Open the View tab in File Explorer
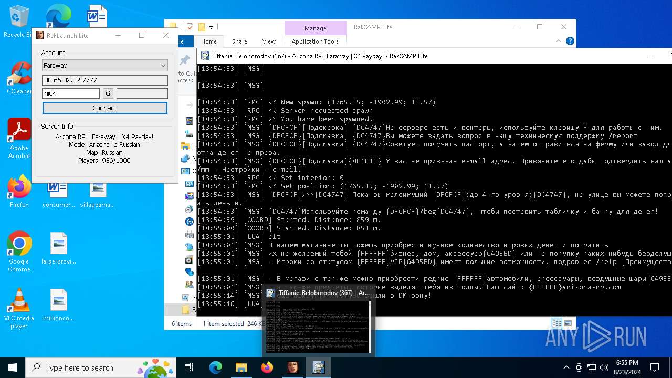672x378 pixels. [269, 41]
